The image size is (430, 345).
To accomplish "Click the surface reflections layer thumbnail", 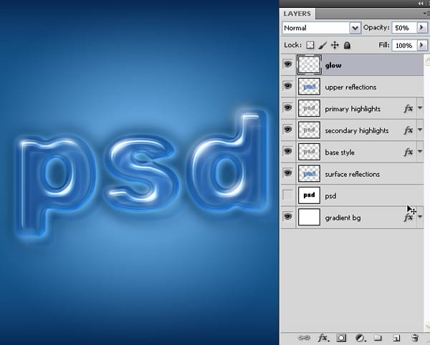I will pos(309,173).
